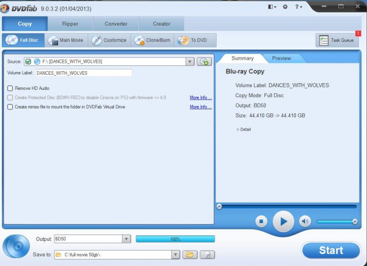Screen dimensions: 367x266
Task: Check Create Protected Disc (BDMV-REC) option
Action: pyautogui.click(x=10, y=97)
